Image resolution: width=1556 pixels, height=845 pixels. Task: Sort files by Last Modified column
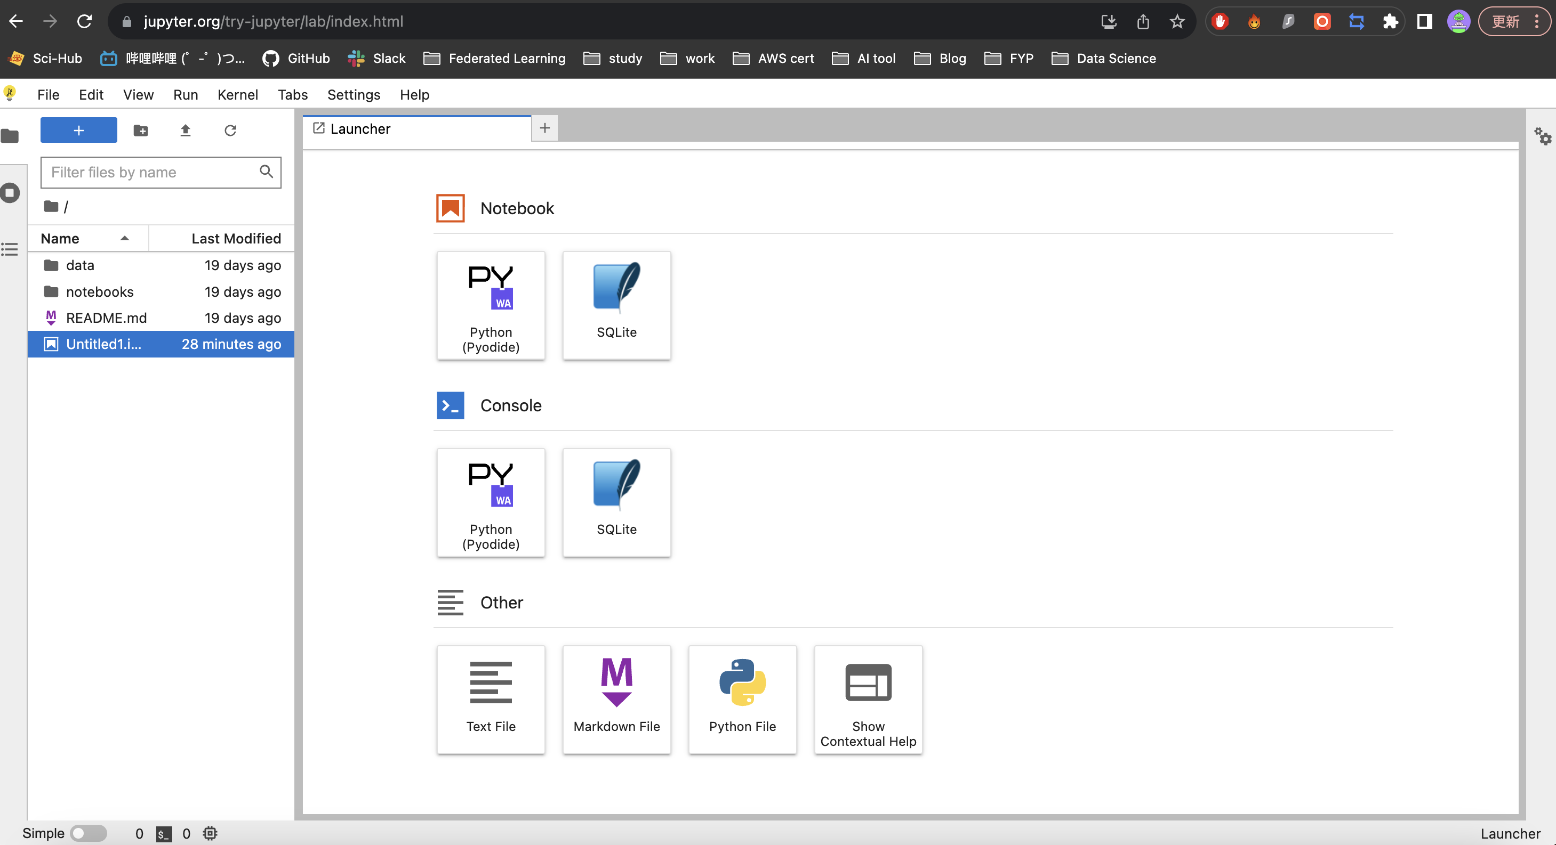(236, 238)
